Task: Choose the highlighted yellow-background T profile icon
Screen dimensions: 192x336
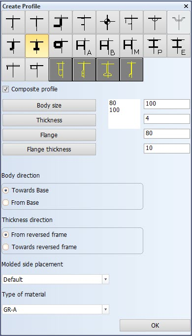Action: (x=37, y=46)
